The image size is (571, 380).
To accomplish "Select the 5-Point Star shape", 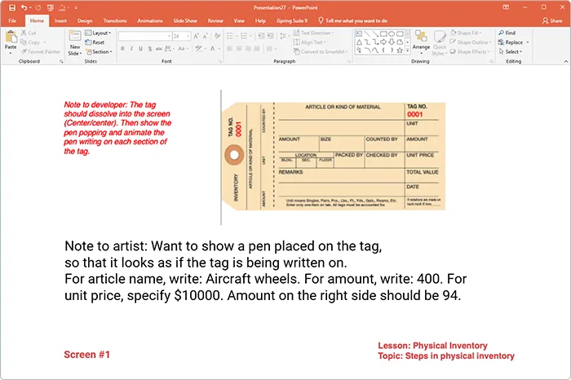I will point(400,51).
